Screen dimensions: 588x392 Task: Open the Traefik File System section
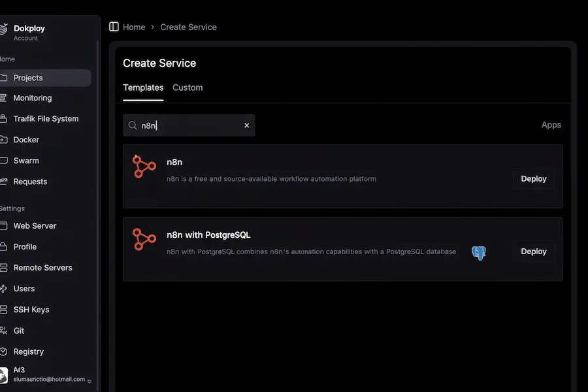click(46, 118)
